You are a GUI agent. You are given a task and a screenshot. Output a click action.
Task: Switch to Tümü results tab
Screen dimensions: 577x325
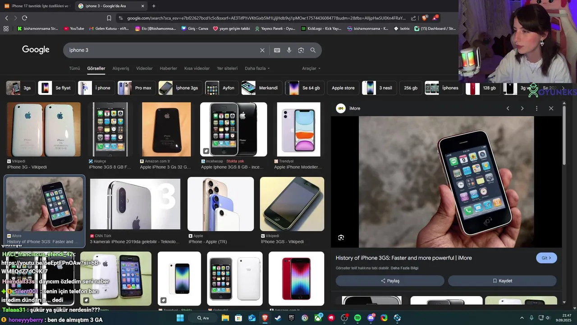pos(74,68)
